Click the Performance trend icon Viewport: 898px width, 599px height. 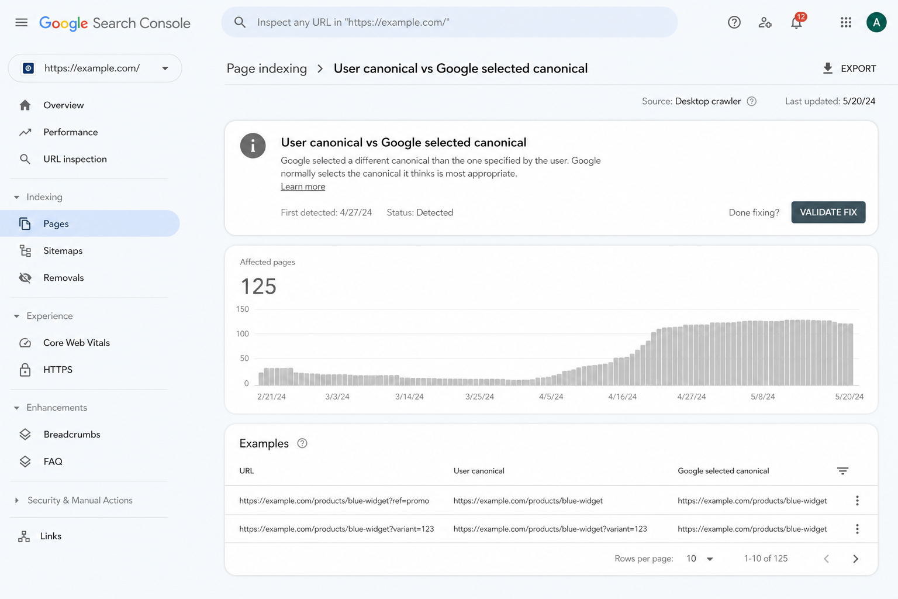pos(25,132)
